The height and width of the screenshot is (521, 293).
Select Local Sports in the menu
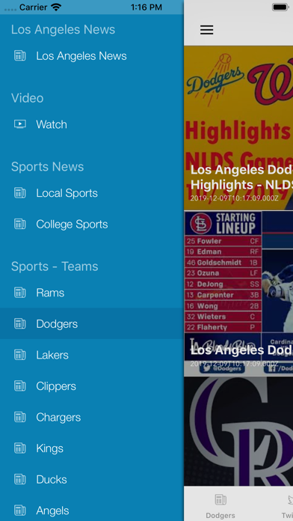tap(92, 193)
